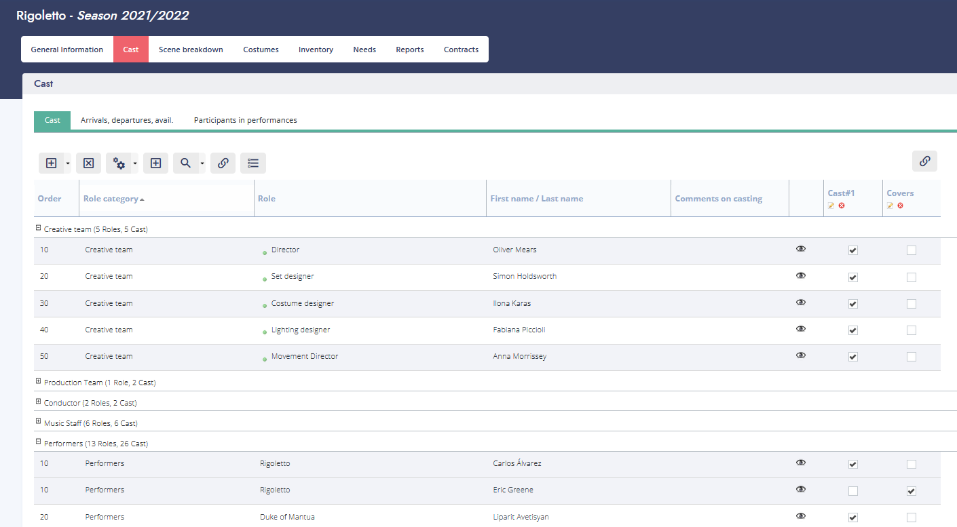Uncheck Cast#1 checkbox for Simon Holdsworth

click(852, 277)
